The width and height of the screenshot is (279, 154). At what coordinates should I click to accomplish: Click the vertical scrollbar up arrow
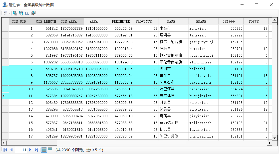coord(275,20)
